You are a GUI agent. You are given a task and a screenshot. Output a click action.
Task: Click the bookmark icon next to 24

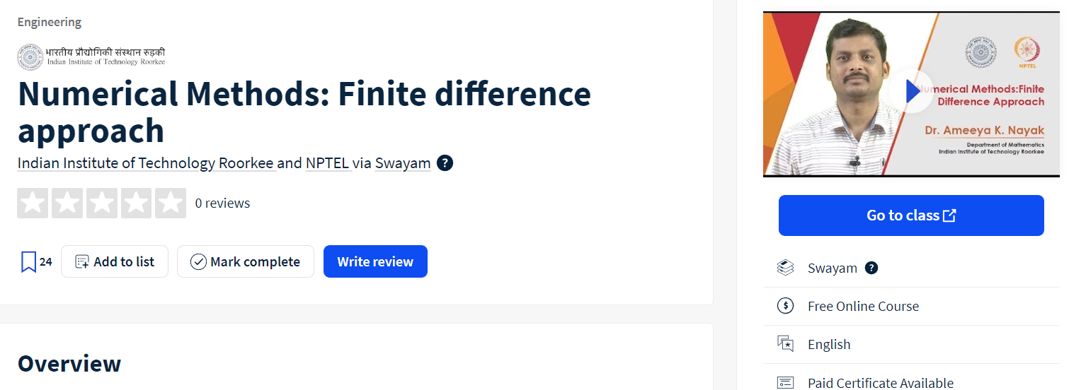[28, 261]
